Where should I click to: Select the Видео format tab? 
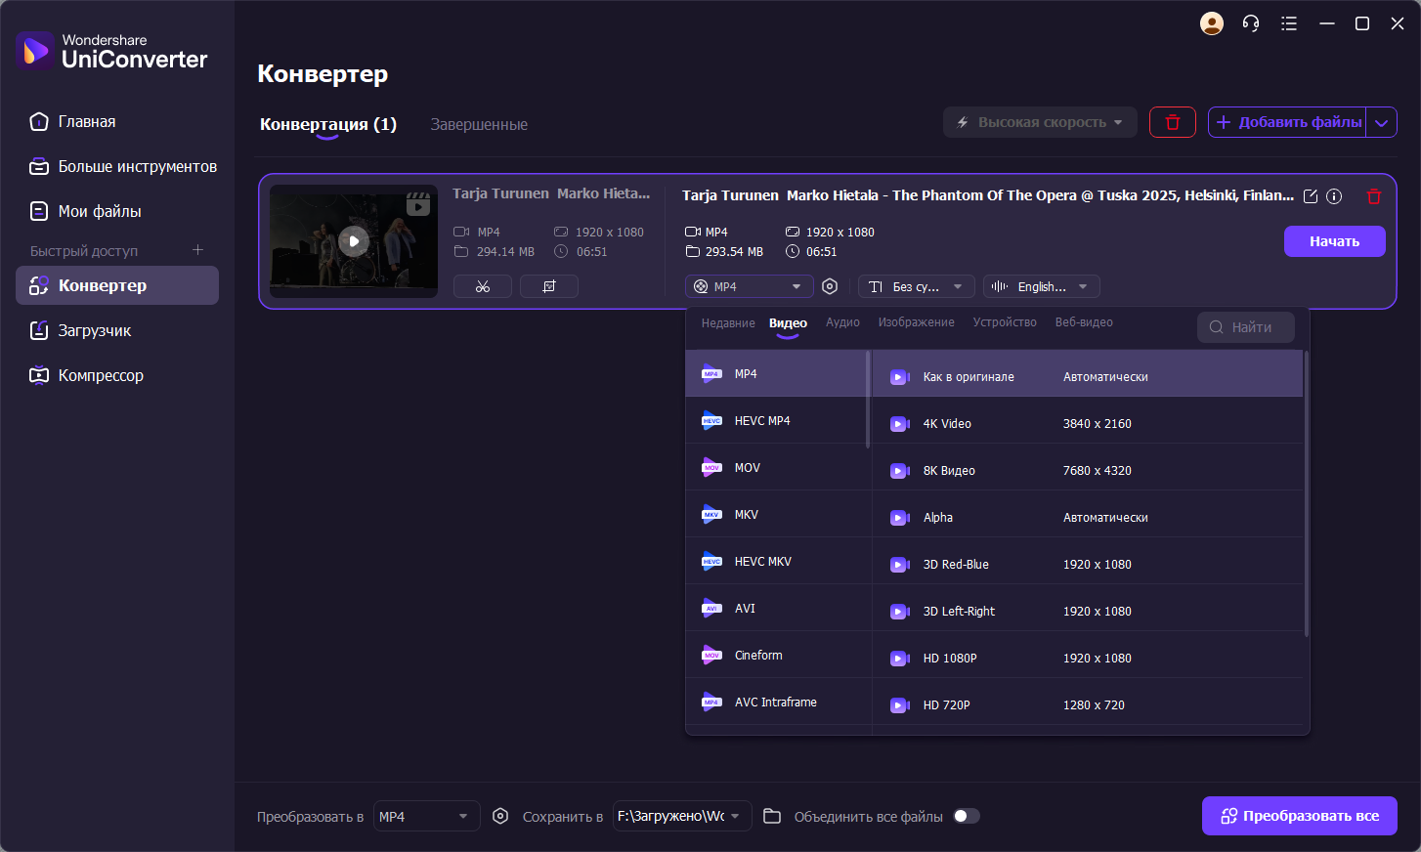(788, 322)
